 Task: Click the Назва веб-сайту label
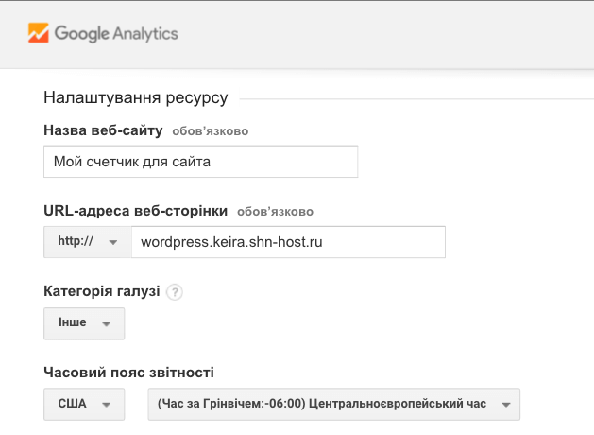coord(103,130)
